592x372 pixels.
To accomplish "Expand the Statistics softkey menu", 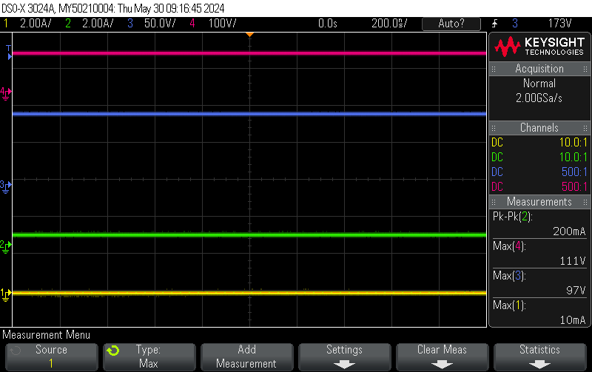I will [539, 356].
